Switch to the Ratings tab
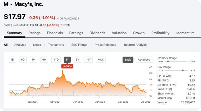Viewport: 201px width, 111px height. (34, 33)
